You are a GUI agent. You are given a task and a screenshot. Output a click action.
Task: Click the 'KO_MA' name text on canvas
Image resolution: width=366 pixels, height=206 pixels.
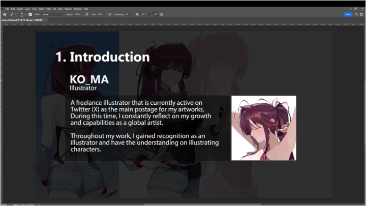pos(89,79)
